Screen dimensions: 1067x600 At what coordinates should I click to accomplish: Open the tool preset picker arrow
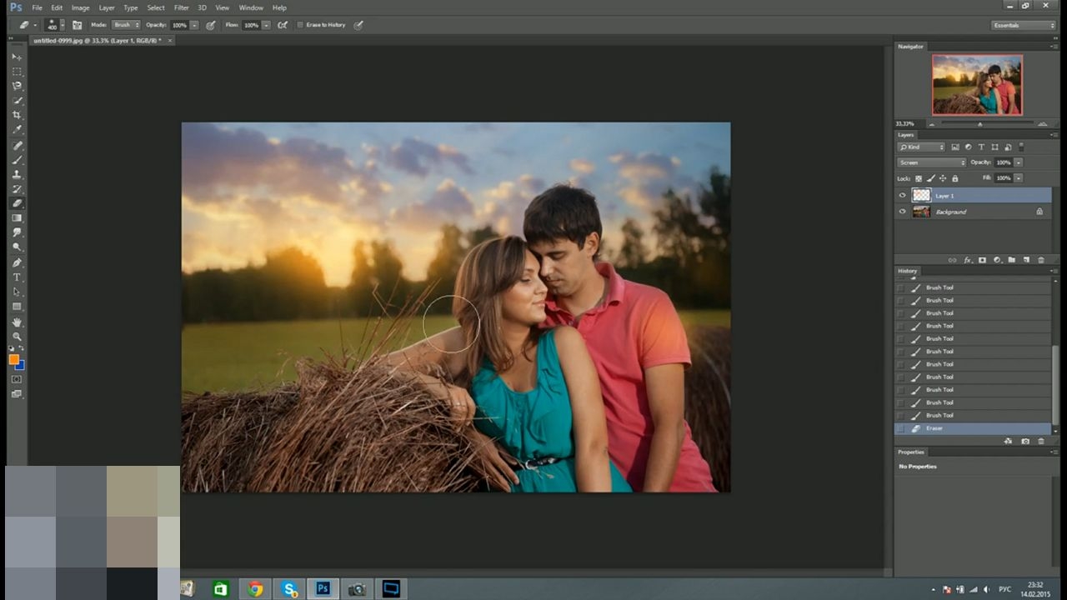point(36,25)
